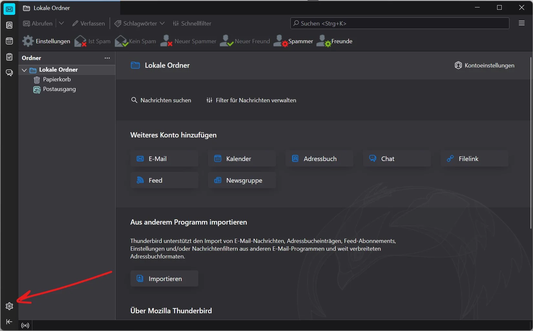Click Abrufen to fetch messages
533x331 pixels.
tap(38, 24)
